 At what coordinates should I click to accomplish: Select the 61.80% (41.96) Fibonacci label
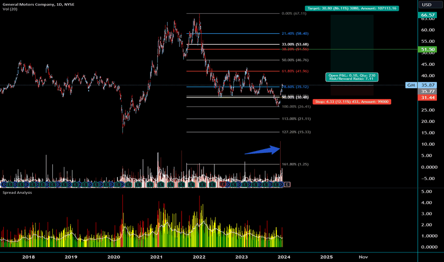click(295, 71)
